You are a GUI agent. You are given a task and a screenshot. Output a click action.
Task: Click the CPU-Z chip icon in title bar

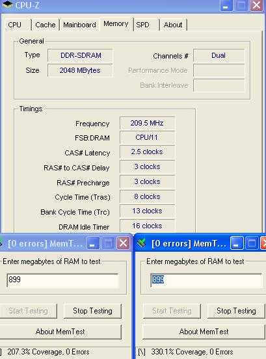click(8, 4)
